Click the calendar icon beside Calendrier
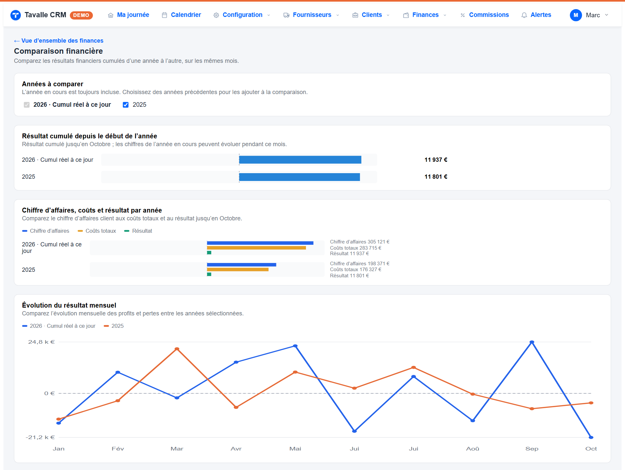This screenshot has height=470, width=625. (x=164, y=15)
